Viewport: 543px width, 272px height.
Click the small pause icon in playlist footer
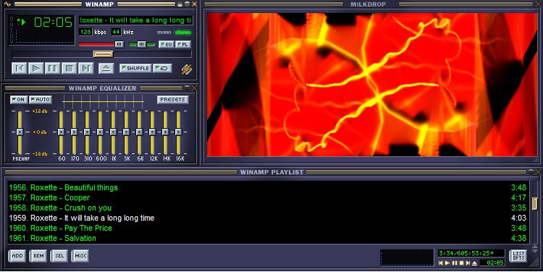[455, 263]
